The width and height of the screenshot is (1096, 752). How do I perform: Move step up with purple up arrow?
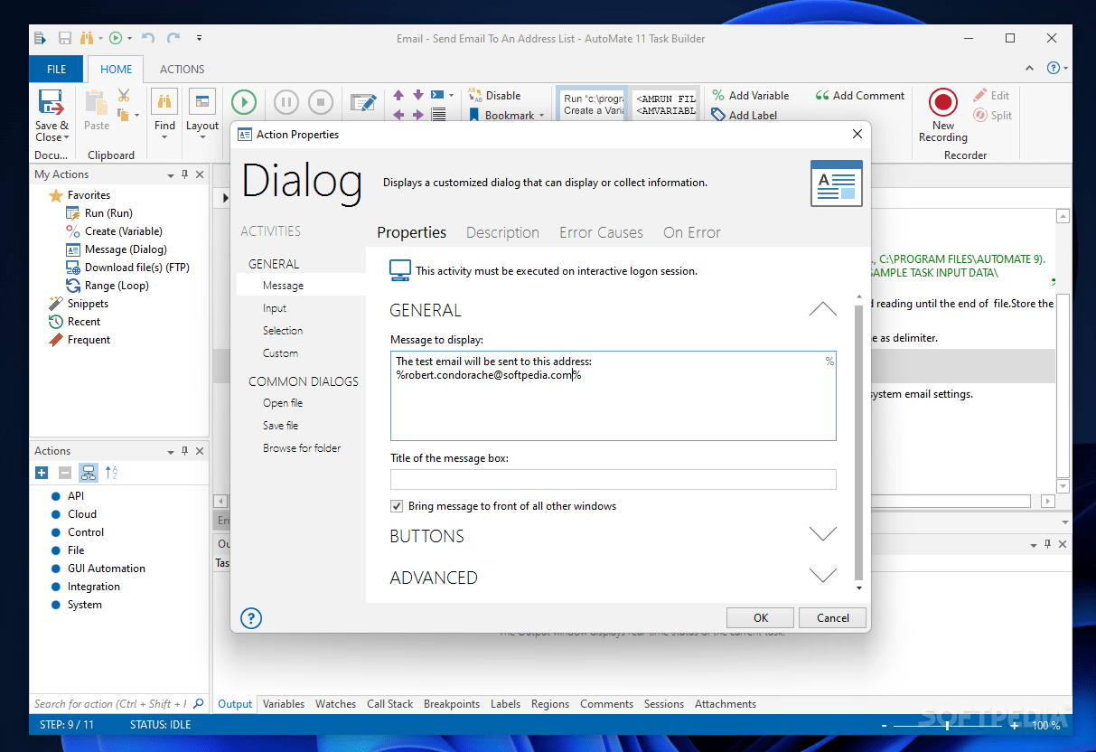(x=398, y=95)
